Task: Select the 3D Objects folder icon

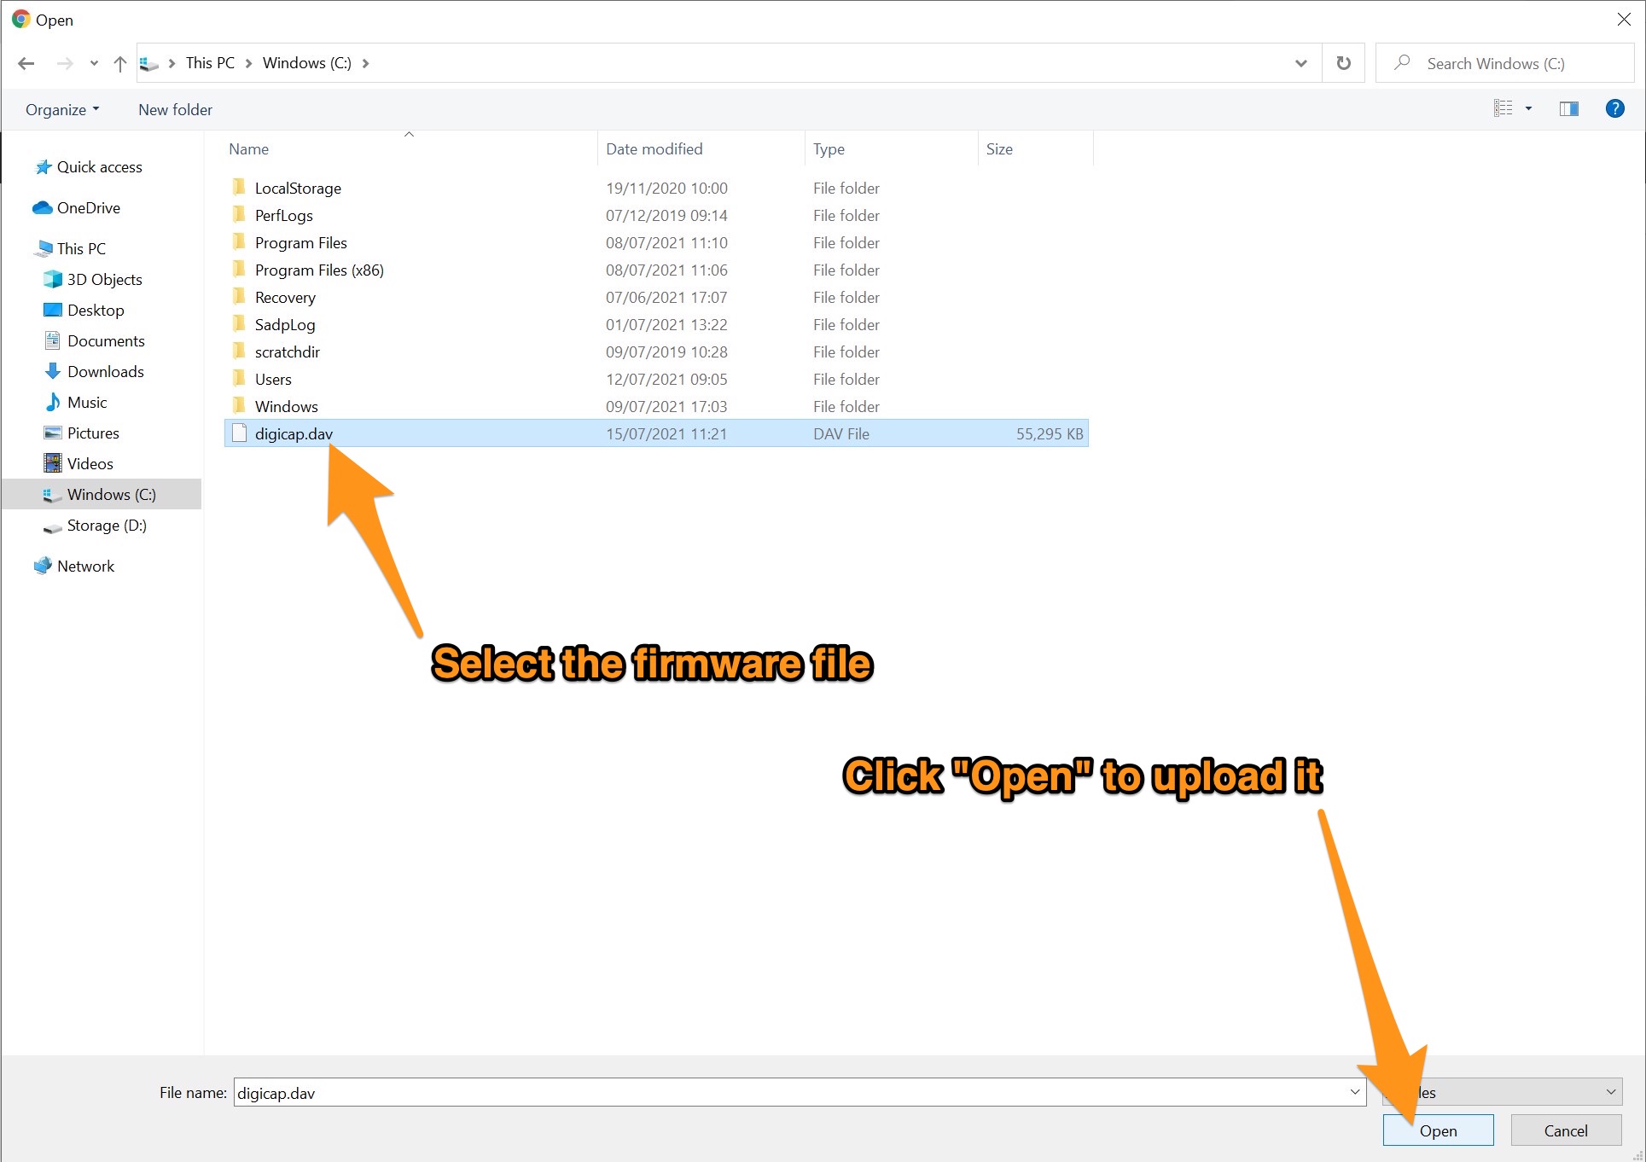Action: click(49, 278)
